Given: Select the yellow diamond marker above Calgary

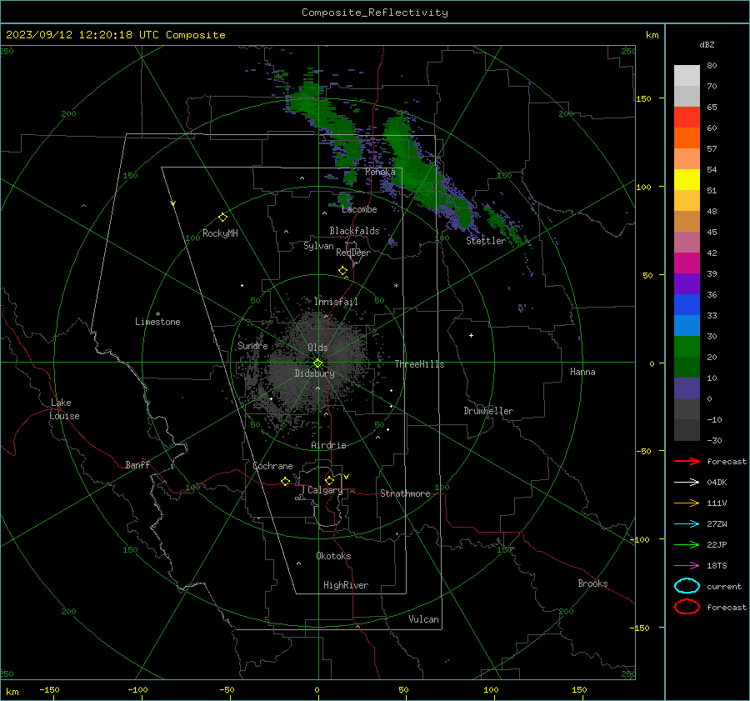Looking at the screenshot, I should (329, 480).
